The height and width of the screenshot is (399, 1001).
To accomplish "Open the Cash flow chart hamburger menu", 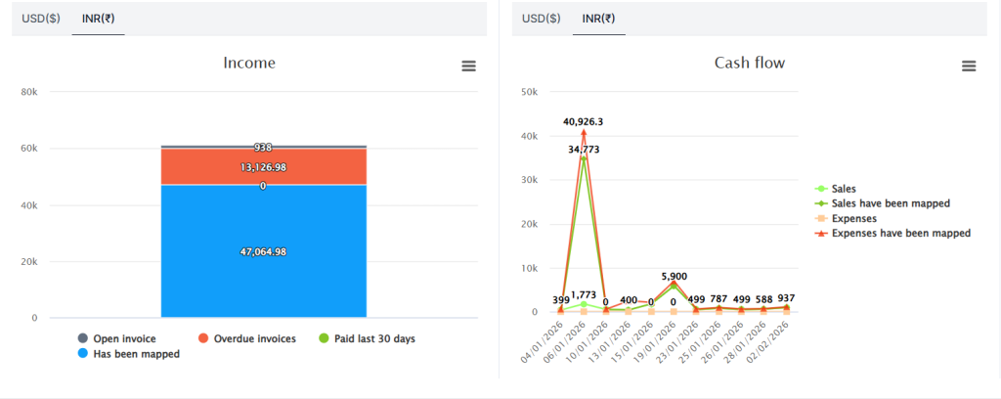I will 969,66.
